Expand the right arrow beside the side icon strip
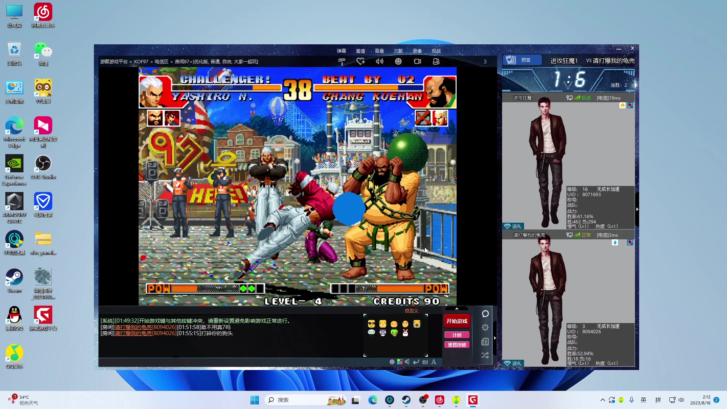Image resolution: width=727 pixels, height=409 pixels. 495,338
